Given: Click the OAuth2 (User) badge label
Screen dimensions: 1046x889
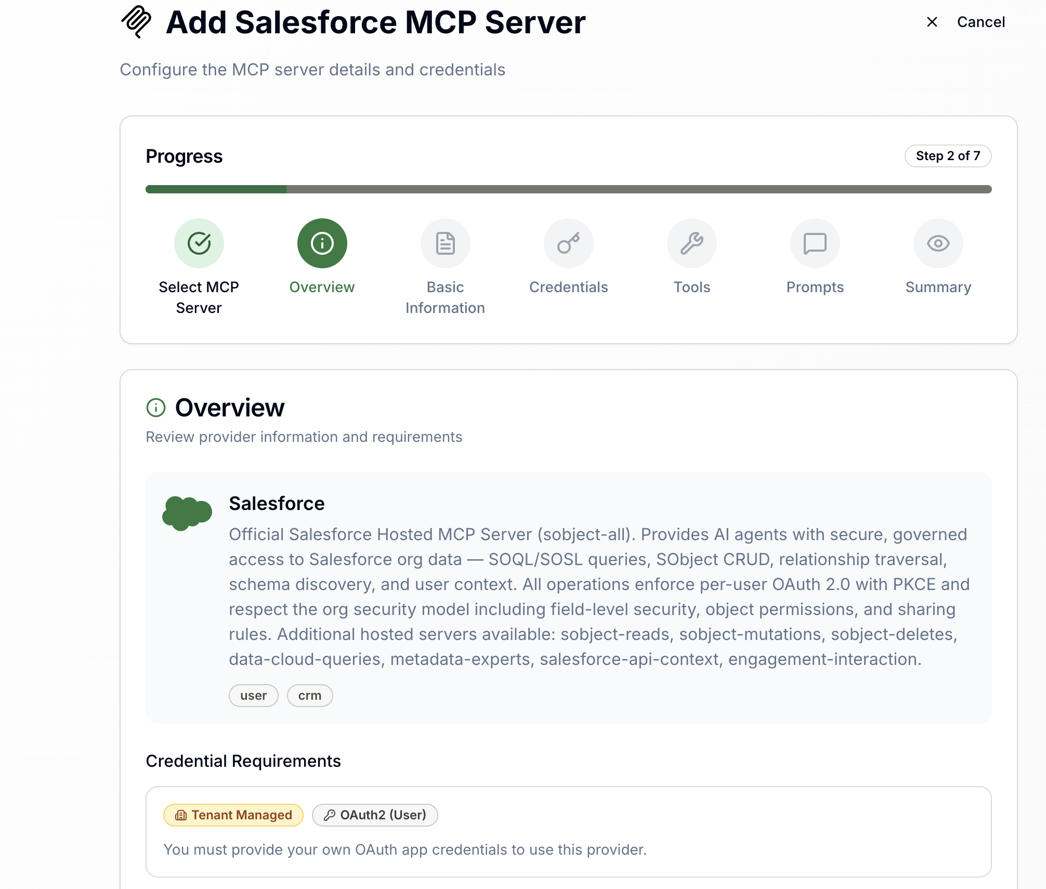Looking at the screenshot, I should pos(383,815).
